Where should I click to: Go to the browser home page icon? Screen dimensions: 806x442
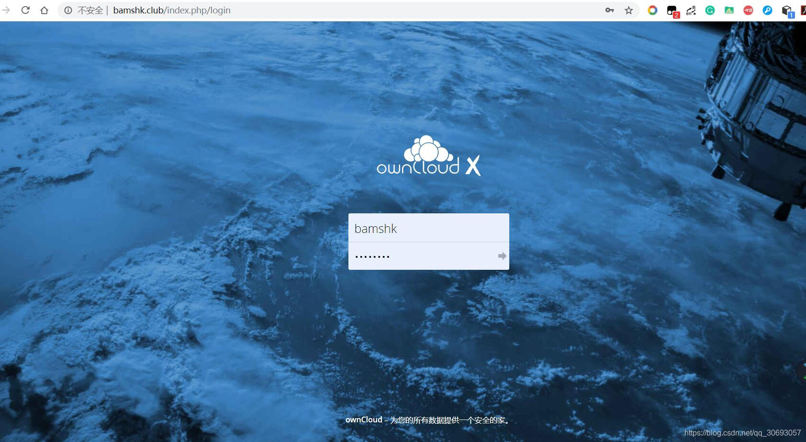tap(44, 10)
